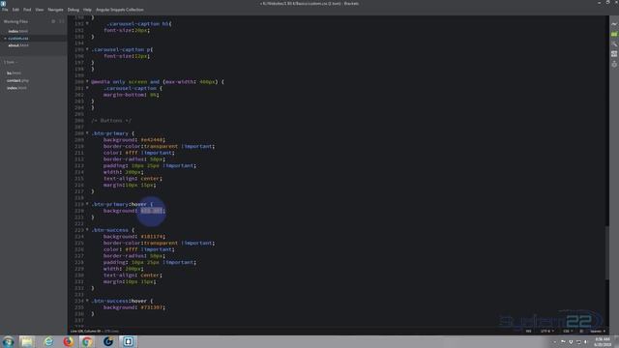Click the 'text-align: center' line in .btn-primary

133,178
